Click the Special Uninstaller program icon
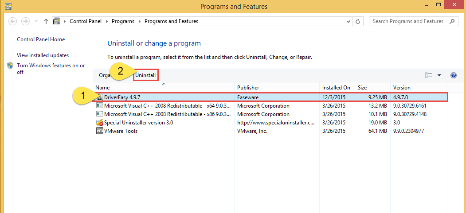This screenshot has height=213, width=466. tap(100, 123)
